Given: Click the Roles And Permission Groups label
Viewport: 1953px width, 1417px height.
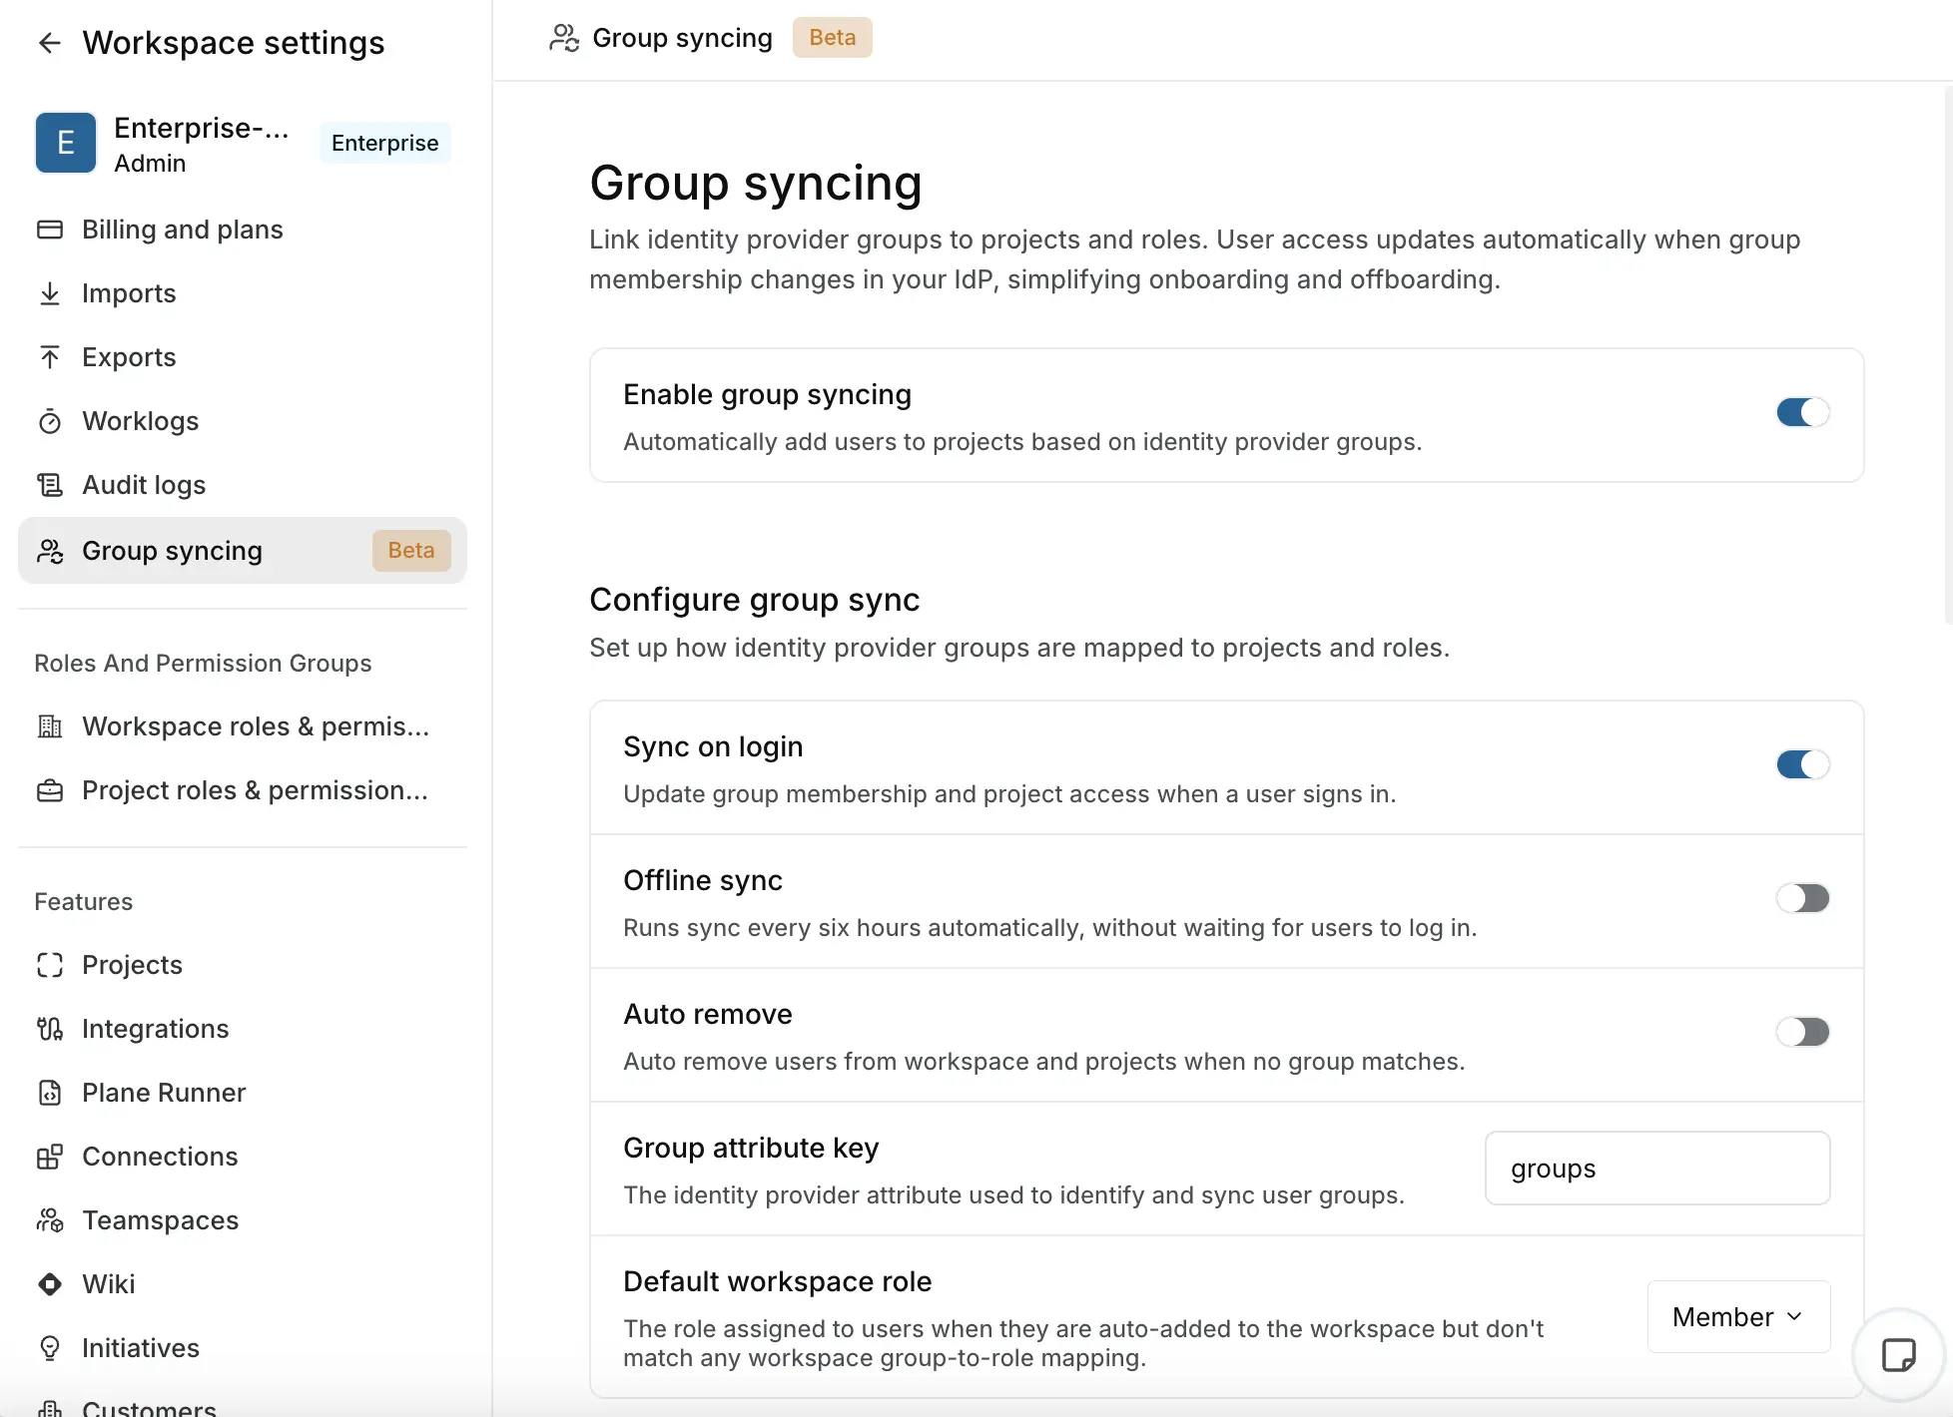Looking at the screenshot, I should pyautogui.click(x=203, y=664).
